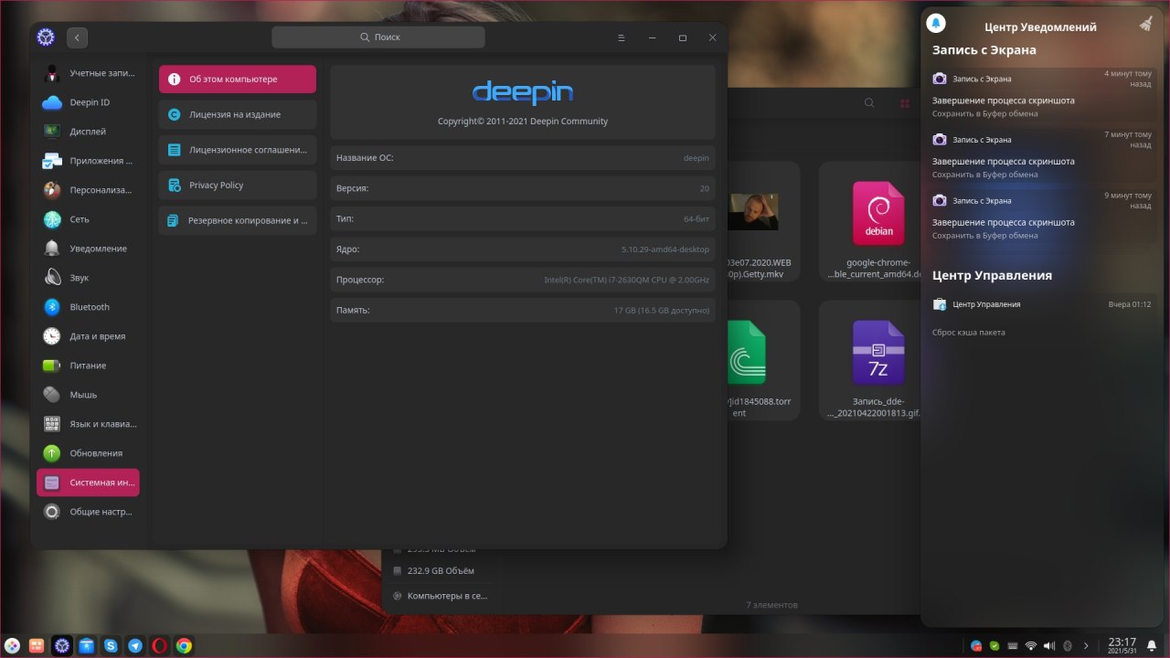
Task: Open the Privacy Policy page
Action: point(238,186)
